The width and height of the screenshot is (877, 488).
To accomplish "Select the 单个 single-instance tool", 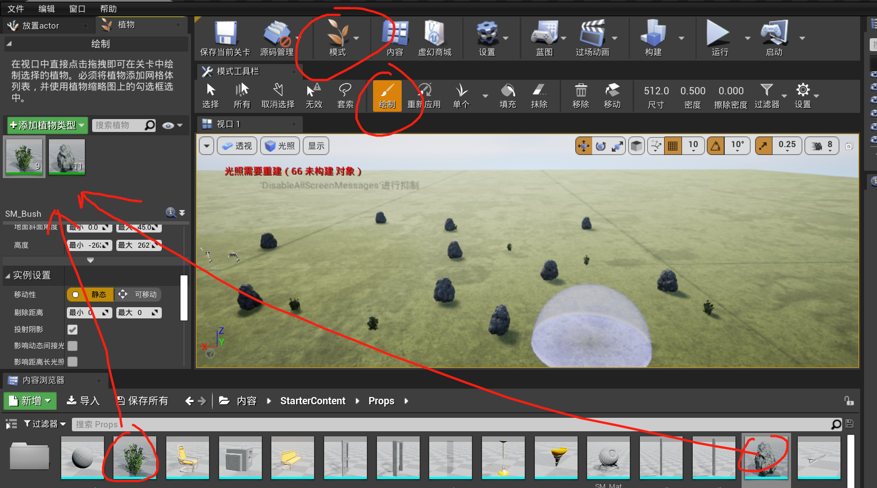I will (x=461, y=96).
